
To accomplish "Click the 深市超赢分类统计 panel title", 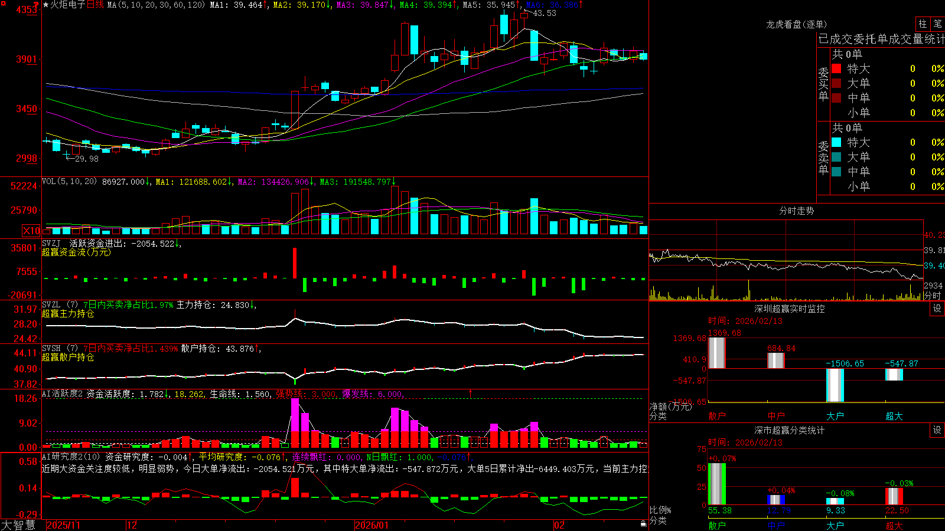I will (790, 430).
